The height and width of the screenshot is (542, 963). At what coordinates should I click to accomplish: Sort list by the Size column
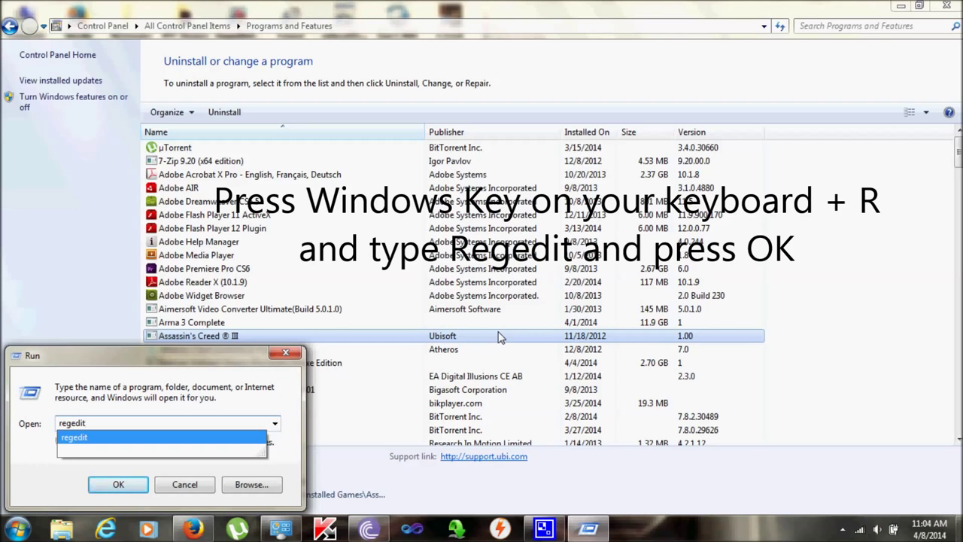point(646,132)
